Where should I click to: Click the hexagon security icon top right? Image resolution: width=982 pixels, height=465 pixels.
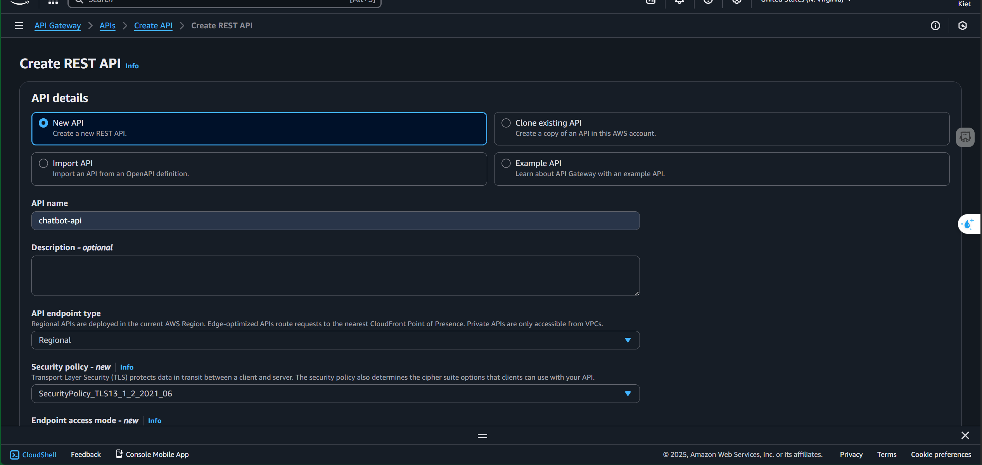click(x=962, y=26)
